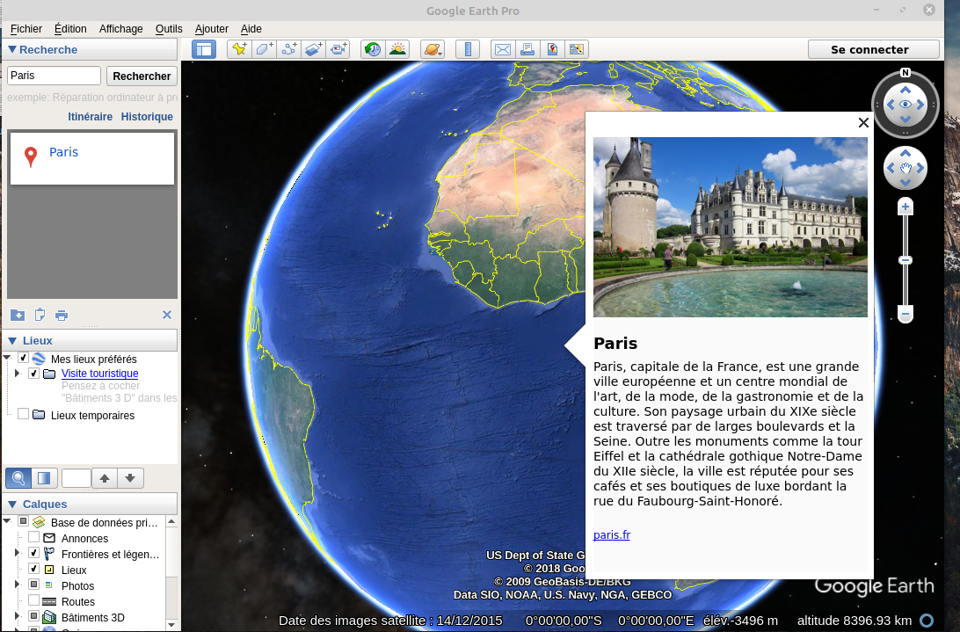Collapse the Calques panel
Viewport: 960px width, 632px height.
coord(12,505)
